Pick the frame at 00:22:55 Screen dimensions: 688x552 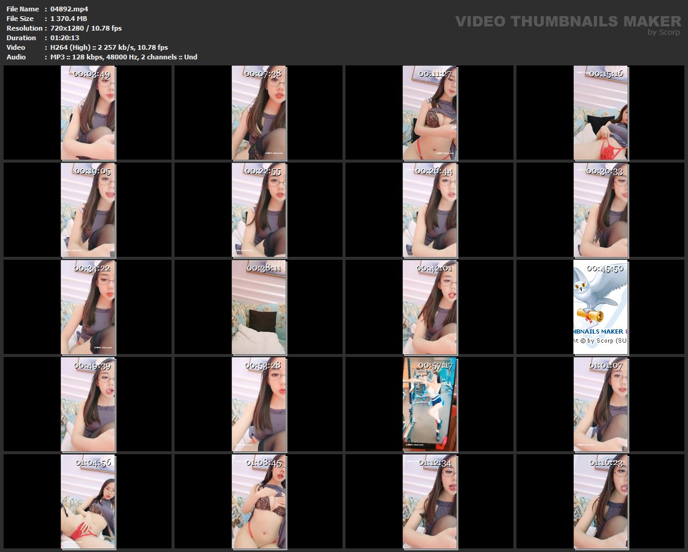259,211
